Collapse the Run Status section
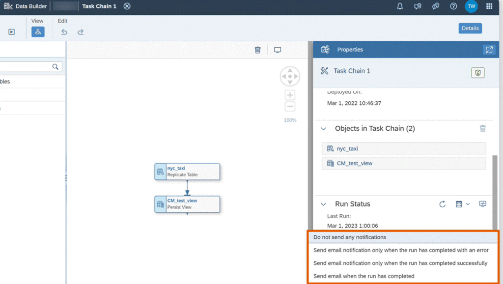Viewport: 503px width, 284px height. pyautogui.click(x=323, y=204)
